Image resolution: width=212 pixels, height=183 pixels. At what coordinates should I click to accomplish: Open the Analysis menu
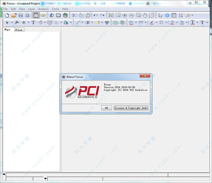[x=43, y=9]
